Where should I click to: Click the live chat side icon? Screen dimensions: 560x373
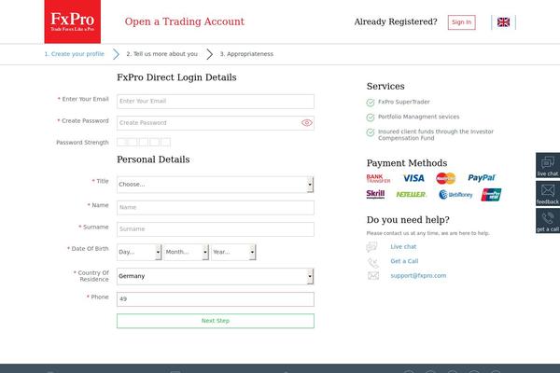click(548, 165)
